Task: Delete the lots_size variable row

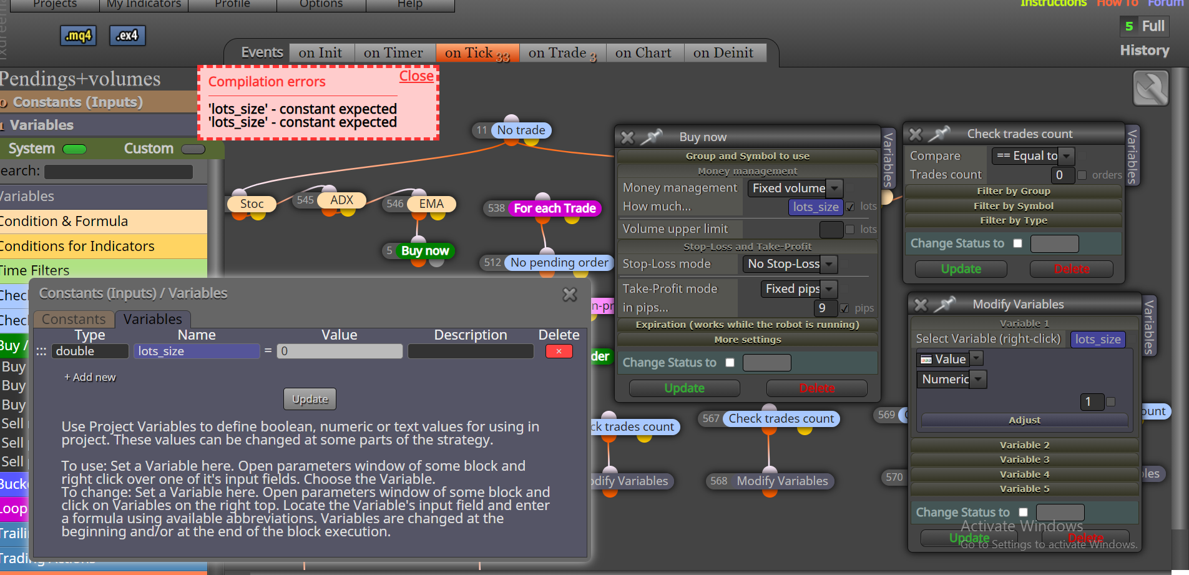Action: pos(559,351)
